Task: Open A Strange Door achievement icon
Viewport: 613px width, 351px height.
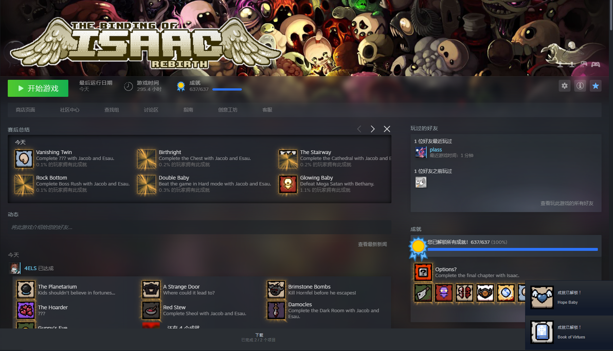Action: click(x=151, y=290)
